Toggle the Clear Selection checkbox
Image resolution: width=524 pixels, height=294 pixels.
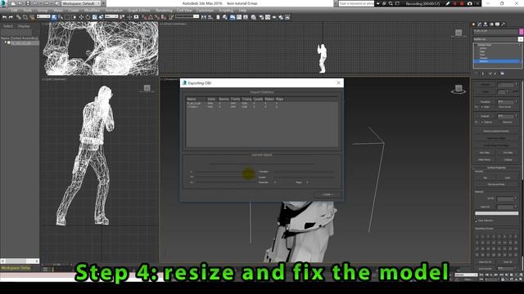point(477,220)
